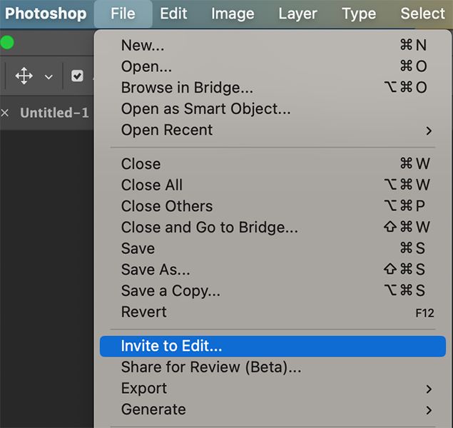Click the green zoom window button
The height and width of the screenshot is (428, 453).
click(7, 43)
